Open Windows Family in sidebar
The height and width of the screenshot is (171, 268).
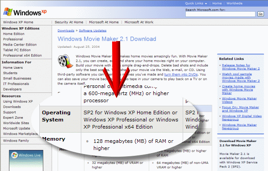coord(16,141)
